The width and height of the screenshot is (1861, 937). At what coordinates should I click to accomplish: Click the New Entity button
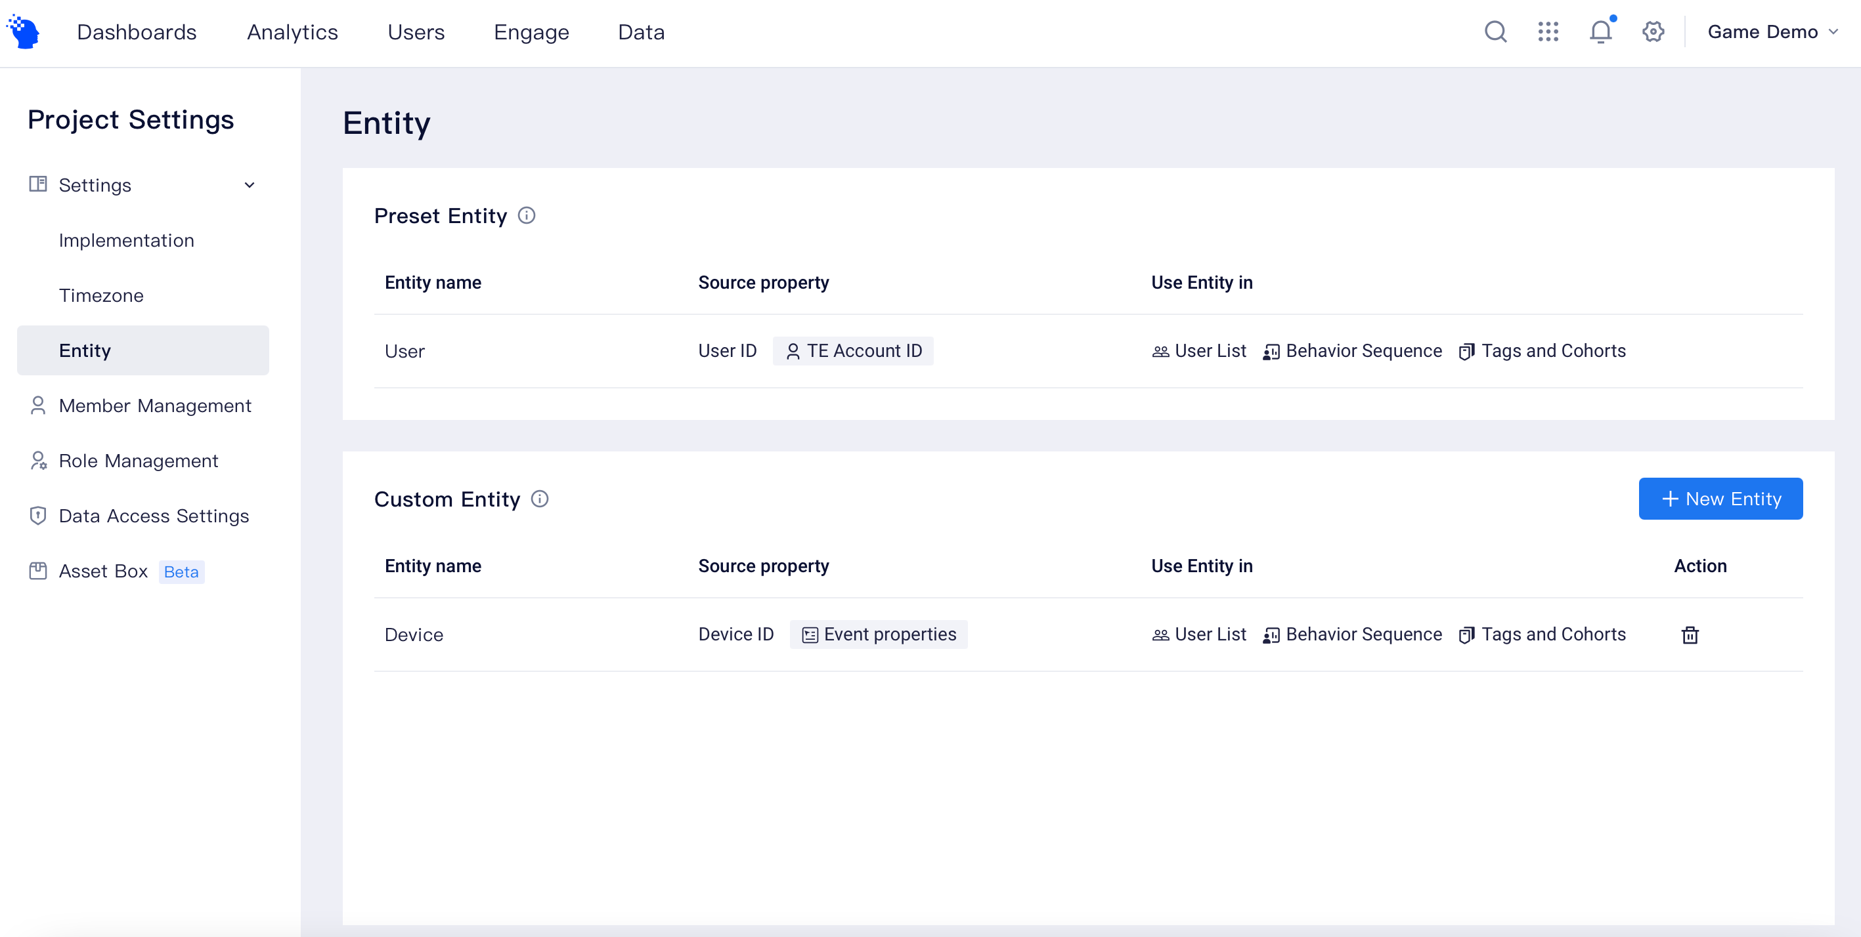tap(1720, 498)
